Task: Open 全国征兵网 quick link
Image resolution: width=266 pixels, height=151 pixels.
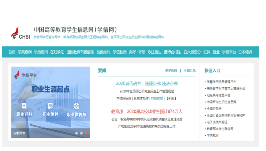Action: (x=214, y=109)
